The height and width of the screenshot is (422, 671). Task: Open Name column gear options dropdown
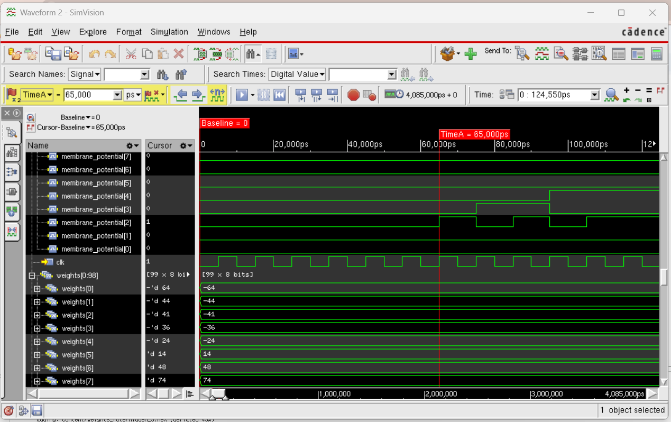pos(132,145)
